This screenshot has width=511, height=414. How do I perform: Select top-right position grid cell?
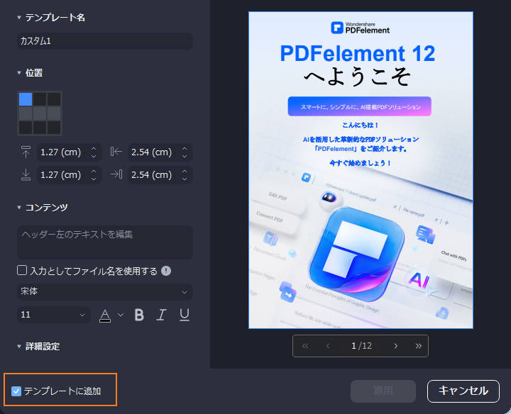(x=54, y=99)
